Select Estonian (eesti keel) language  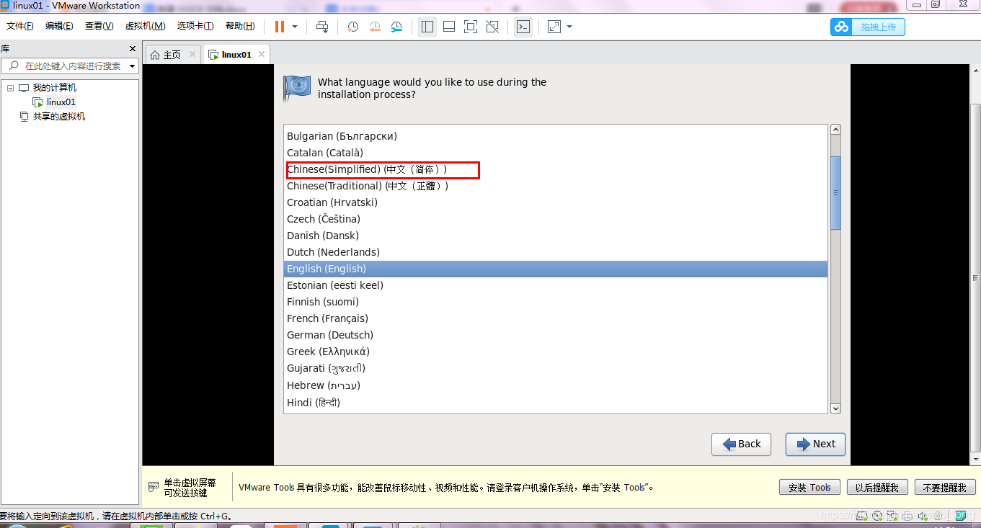[x=555, y=285]
